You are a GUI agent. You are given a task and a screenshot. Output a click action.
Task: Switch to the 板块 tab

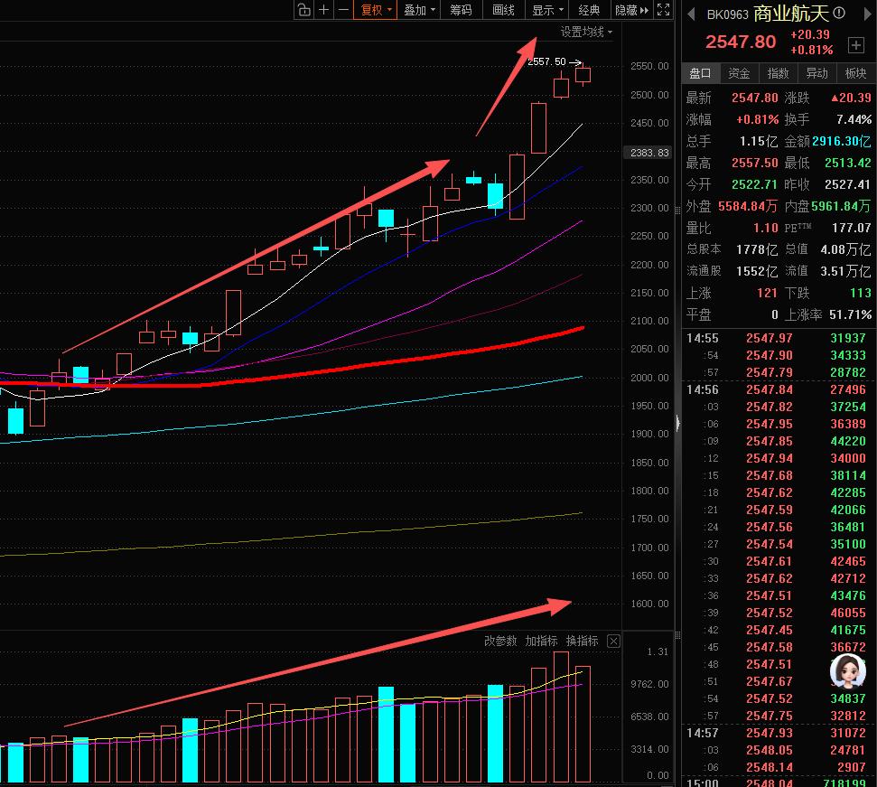pyautogui.click(x=855, y=73)
